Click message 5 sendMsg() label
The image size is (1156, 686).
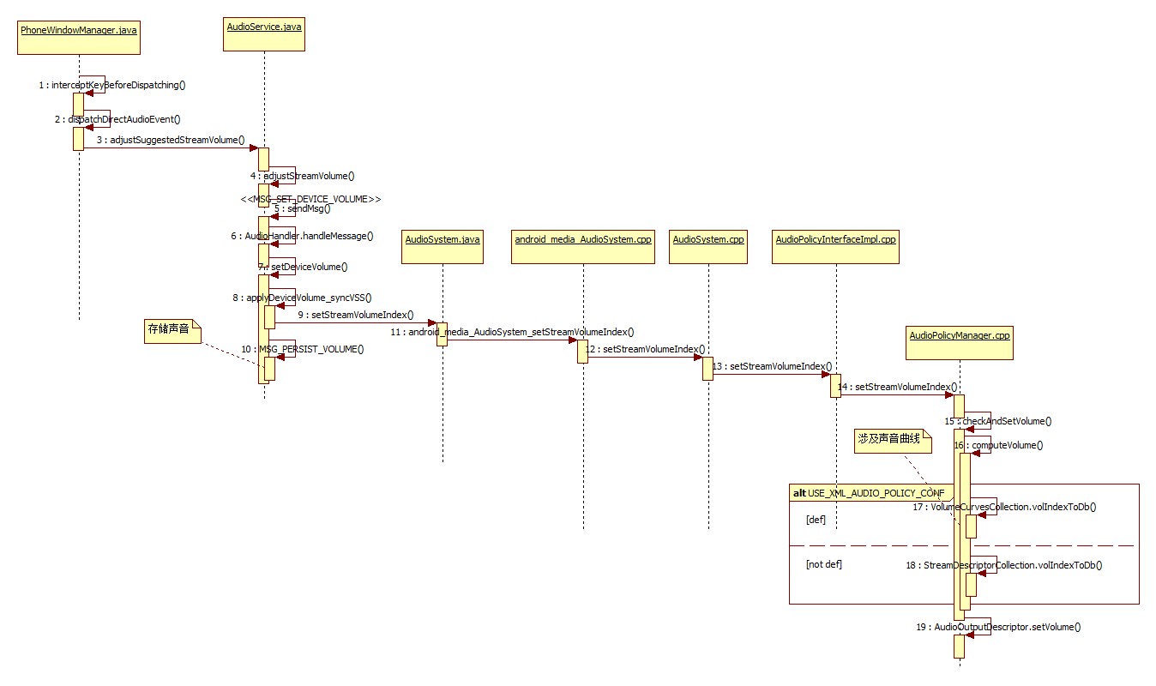click(x=302, y=208)
